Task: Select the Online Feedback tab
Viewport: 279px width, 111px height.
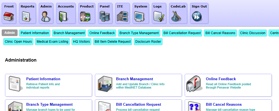Action: [102, 33]
